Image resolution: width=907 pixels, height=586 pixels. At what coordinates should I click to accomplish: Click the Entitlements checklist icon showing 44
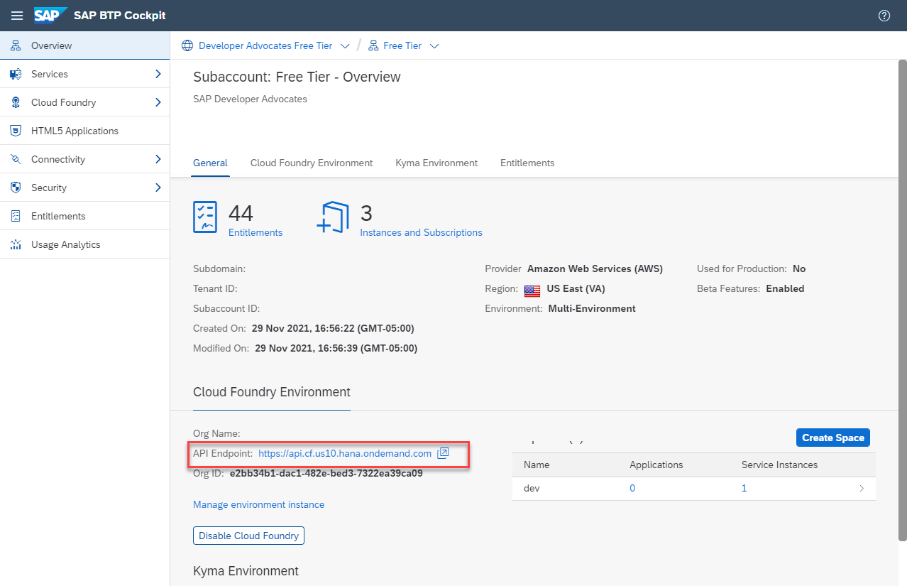point(205,217)
